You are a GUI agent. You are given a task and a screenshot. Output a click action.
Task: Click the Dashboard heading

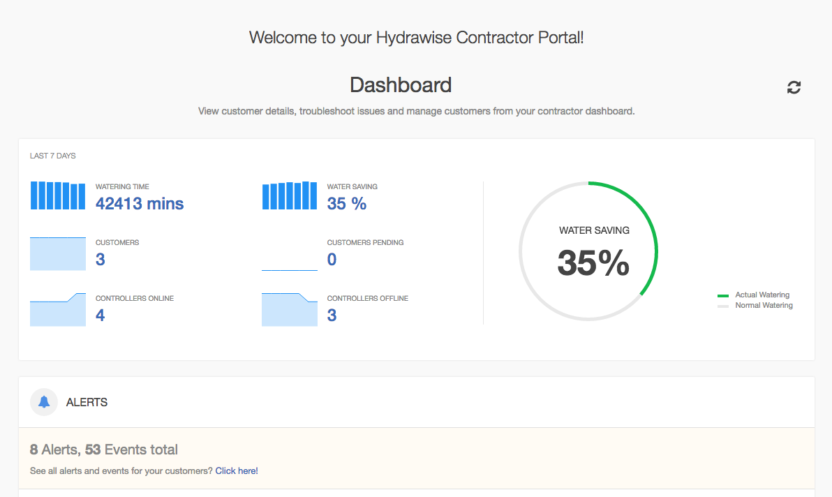point(401,85)
